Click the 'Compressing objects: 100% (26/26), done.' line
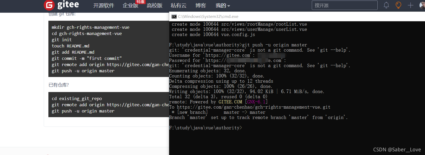The height and width of the screenshot is (155, 425). coord(221,86)
